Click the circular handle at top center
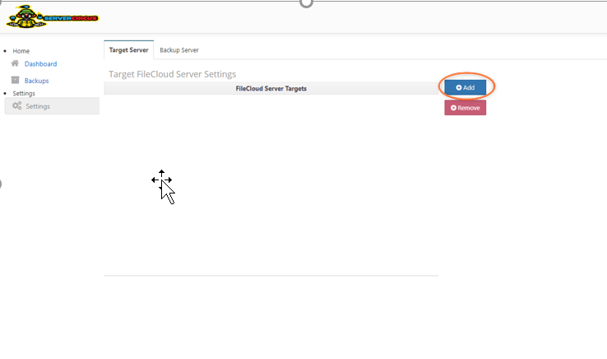The image size is (607, 359). 306,2
